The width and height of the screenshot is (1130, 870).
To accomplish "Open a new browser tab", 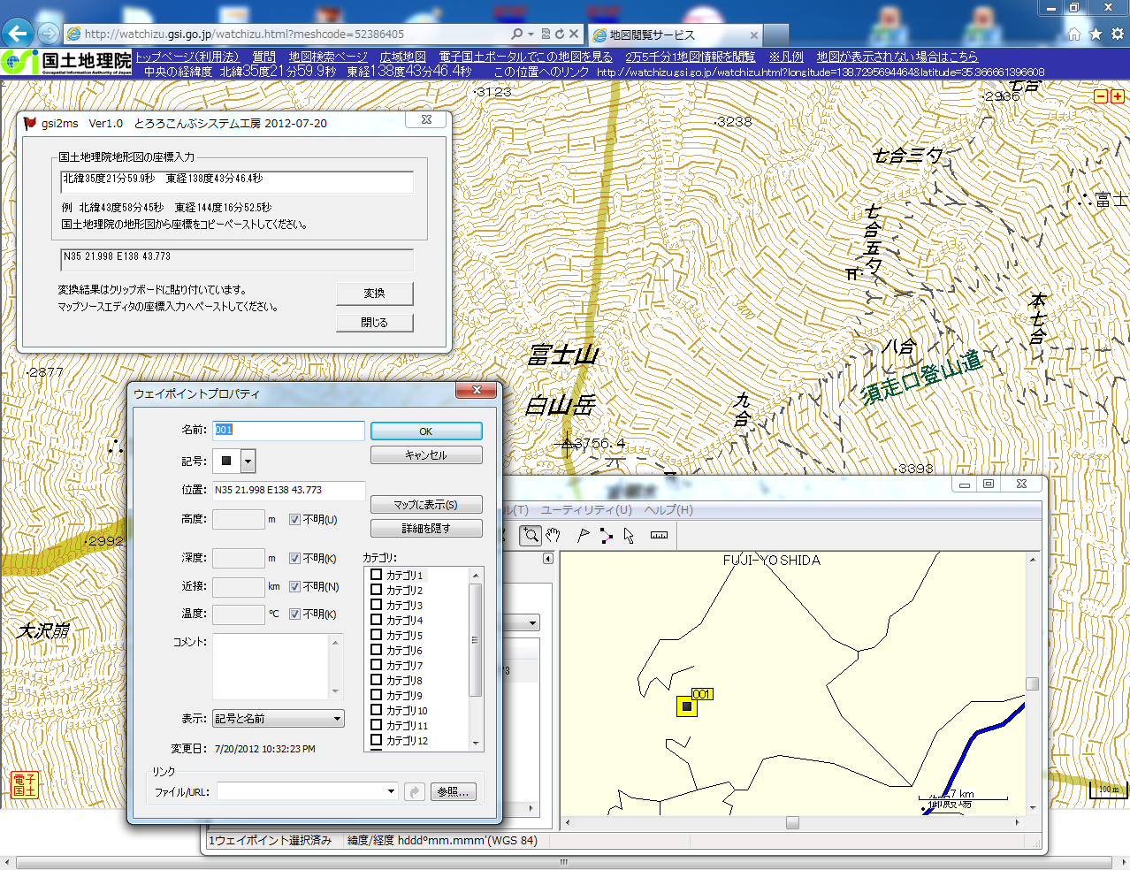I will click(x=776, y=35).
